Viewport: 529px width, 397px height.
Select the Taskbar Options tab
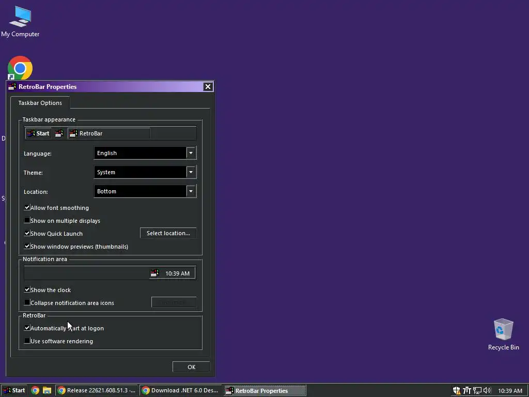click(40, 103)
